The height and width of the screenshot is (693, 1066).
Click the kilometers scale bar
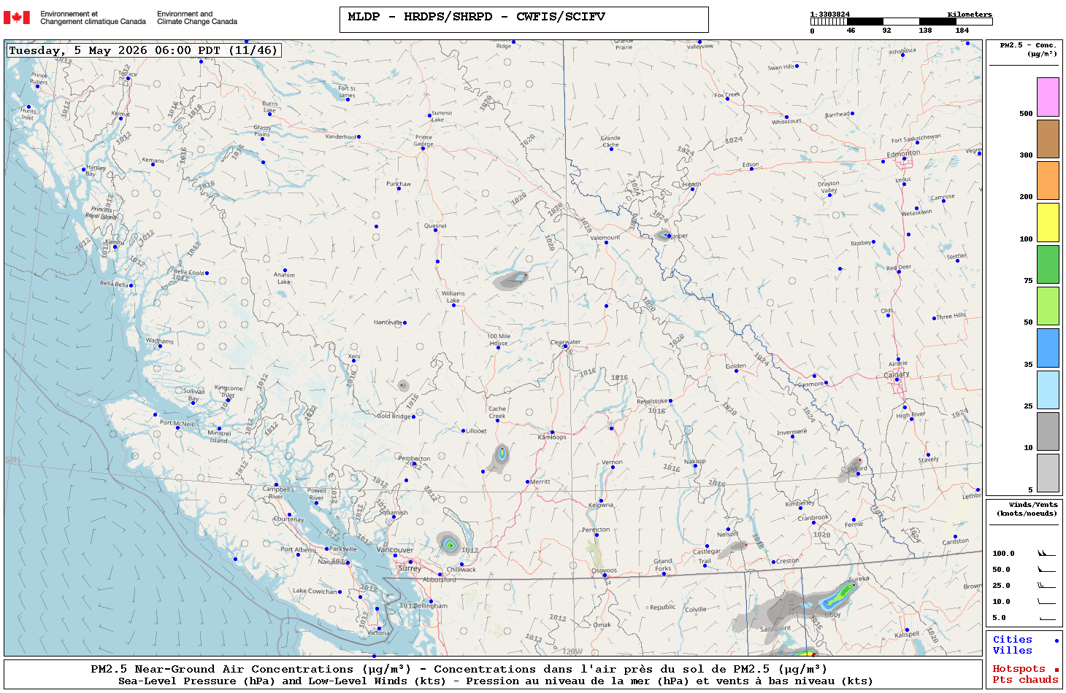click(x=901, y=22)
